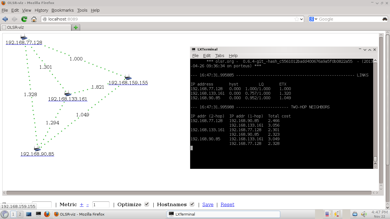The width and height of the screenshot is (390, 219).
Task: Focus the Metric value input field
Action: (101, 205)
